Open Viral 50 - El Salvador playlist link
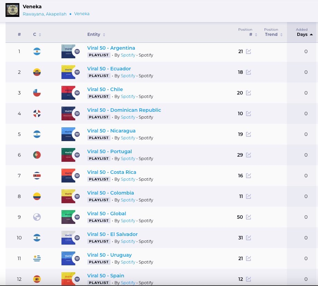 [x=112, y=234]
